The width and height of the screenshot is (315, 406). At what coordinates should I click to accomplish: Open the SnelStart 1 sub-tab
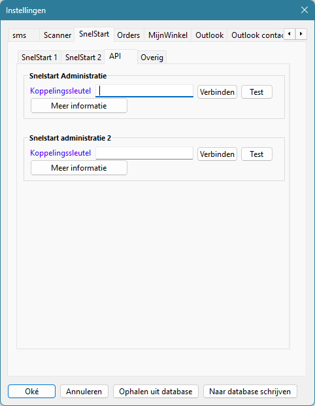coord(39,58)
